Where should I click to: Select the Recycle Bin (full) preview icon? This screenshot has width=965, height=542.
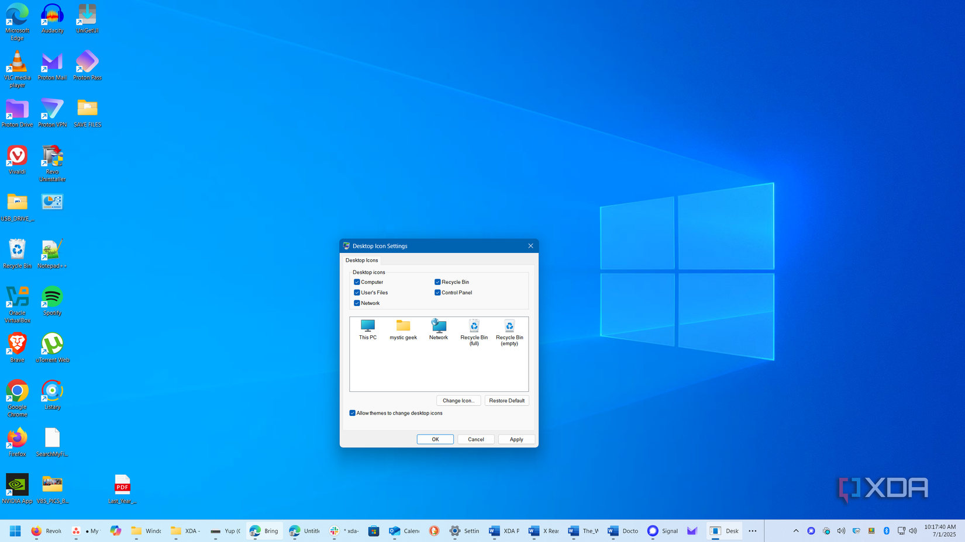474,327
